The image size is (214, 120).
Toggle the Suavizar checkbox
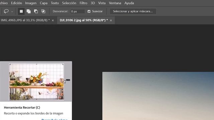pos(89,11)
